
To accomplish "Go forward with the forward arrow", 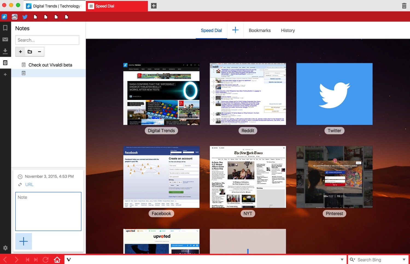I will tap(17, 259).
